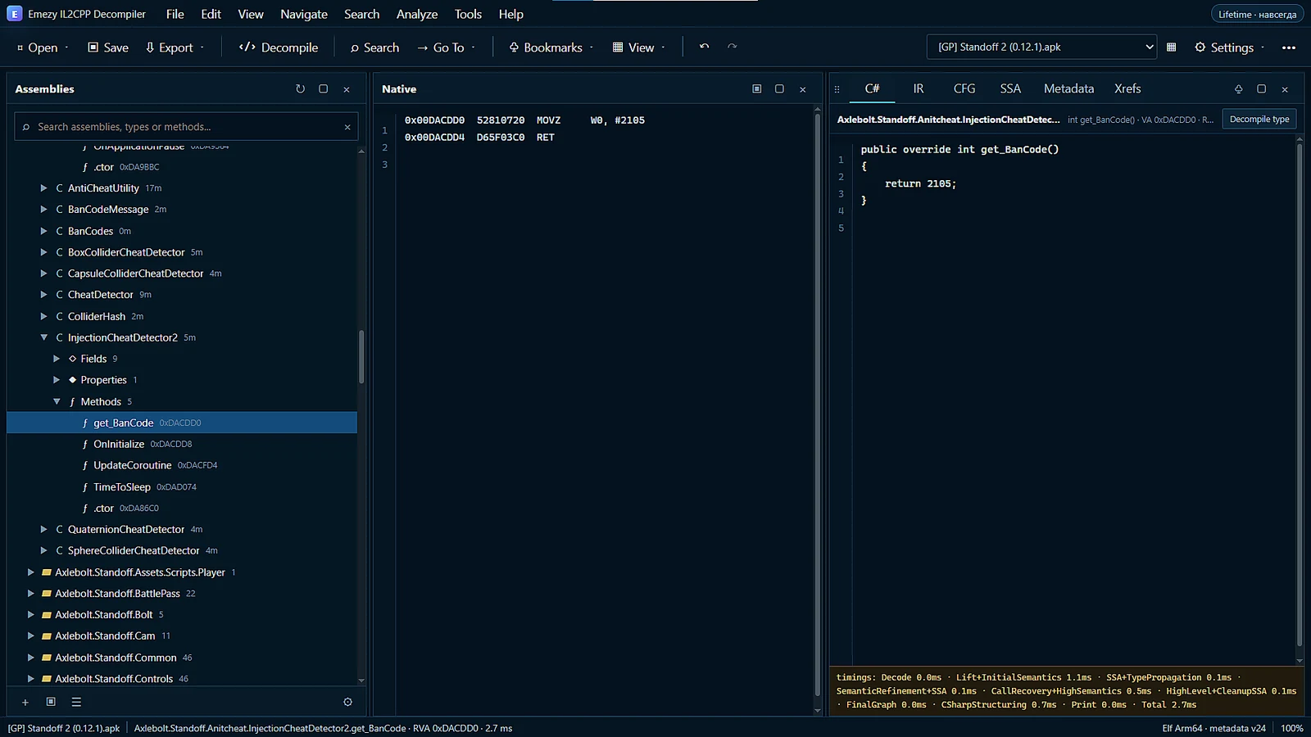Viewport: 1311px width, 737px height.
Task: Pin the C# decompiler panel
Action: [1238, 88]
